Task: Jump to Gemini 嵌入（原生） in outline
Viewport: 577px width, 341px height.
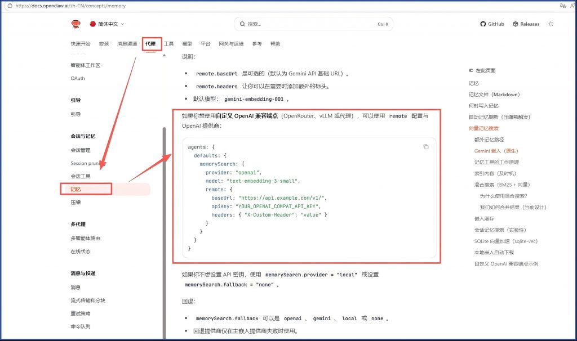Action: [x=496, y=151]
